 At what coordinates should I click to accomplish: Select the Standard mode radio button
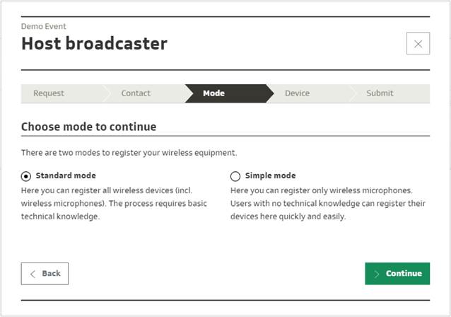26,176
